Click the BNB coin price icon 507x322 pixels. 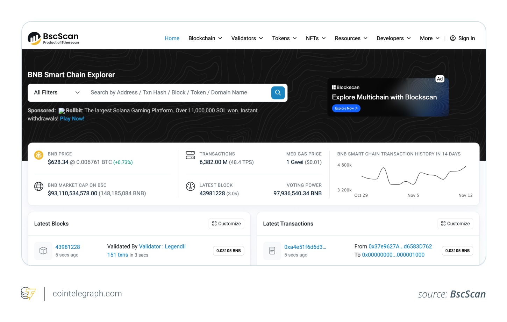pos(39,155)
